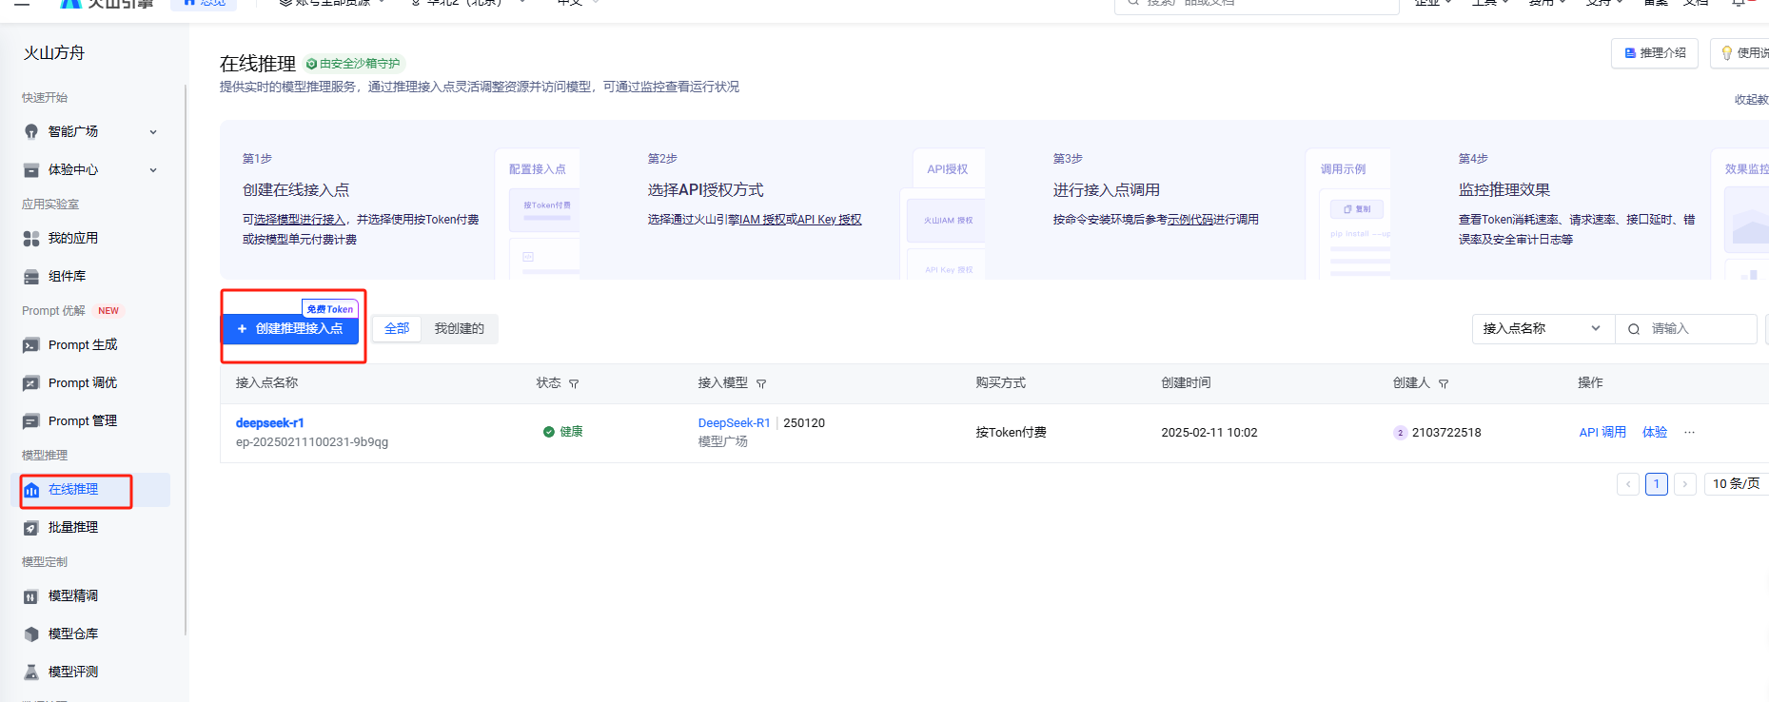
Task: Open 模型精调 via its sidebar icon
Action: tap(31, 596)
